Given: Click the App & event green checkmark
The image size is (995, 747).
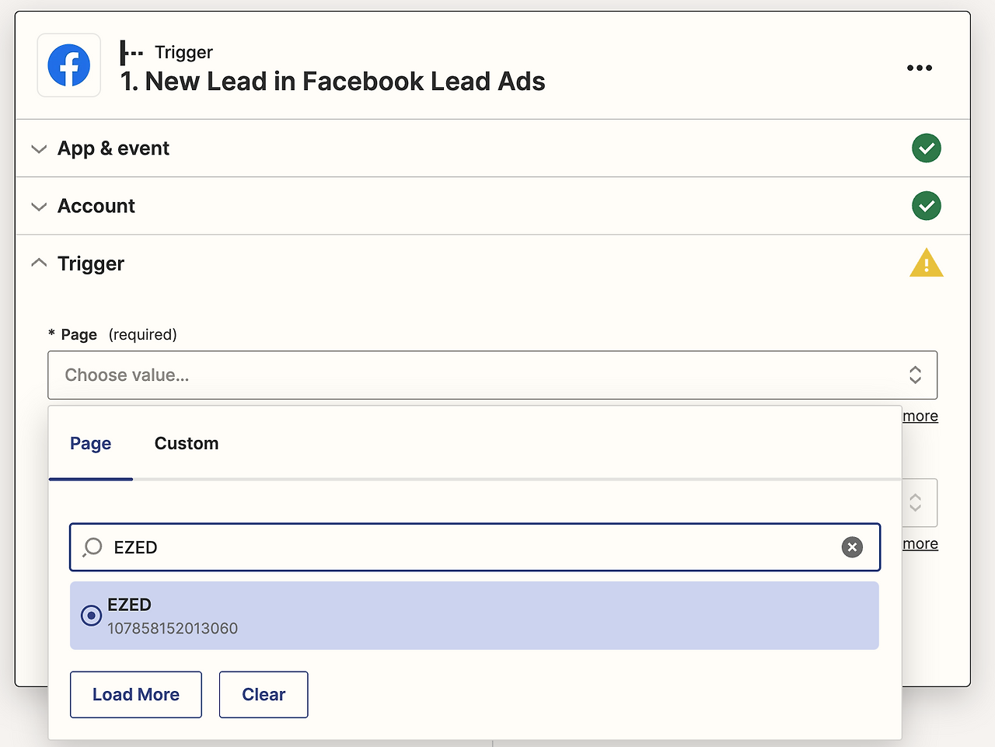Looking at the screenshot, I should click(926, 148).
